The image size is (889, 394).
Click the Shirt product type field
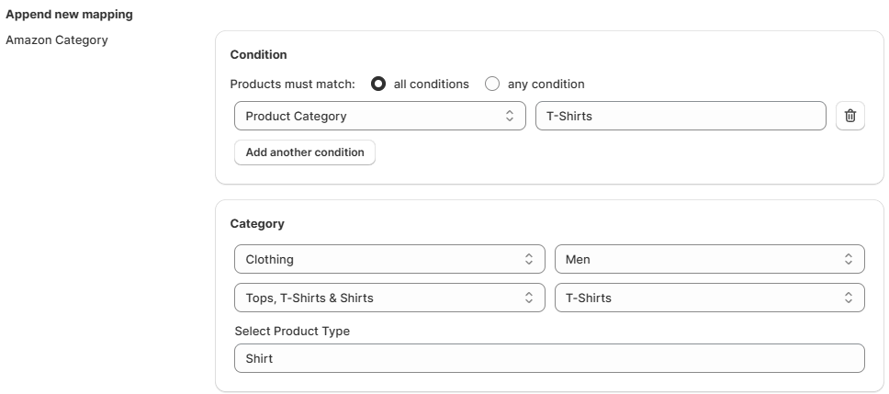[549, 358]
